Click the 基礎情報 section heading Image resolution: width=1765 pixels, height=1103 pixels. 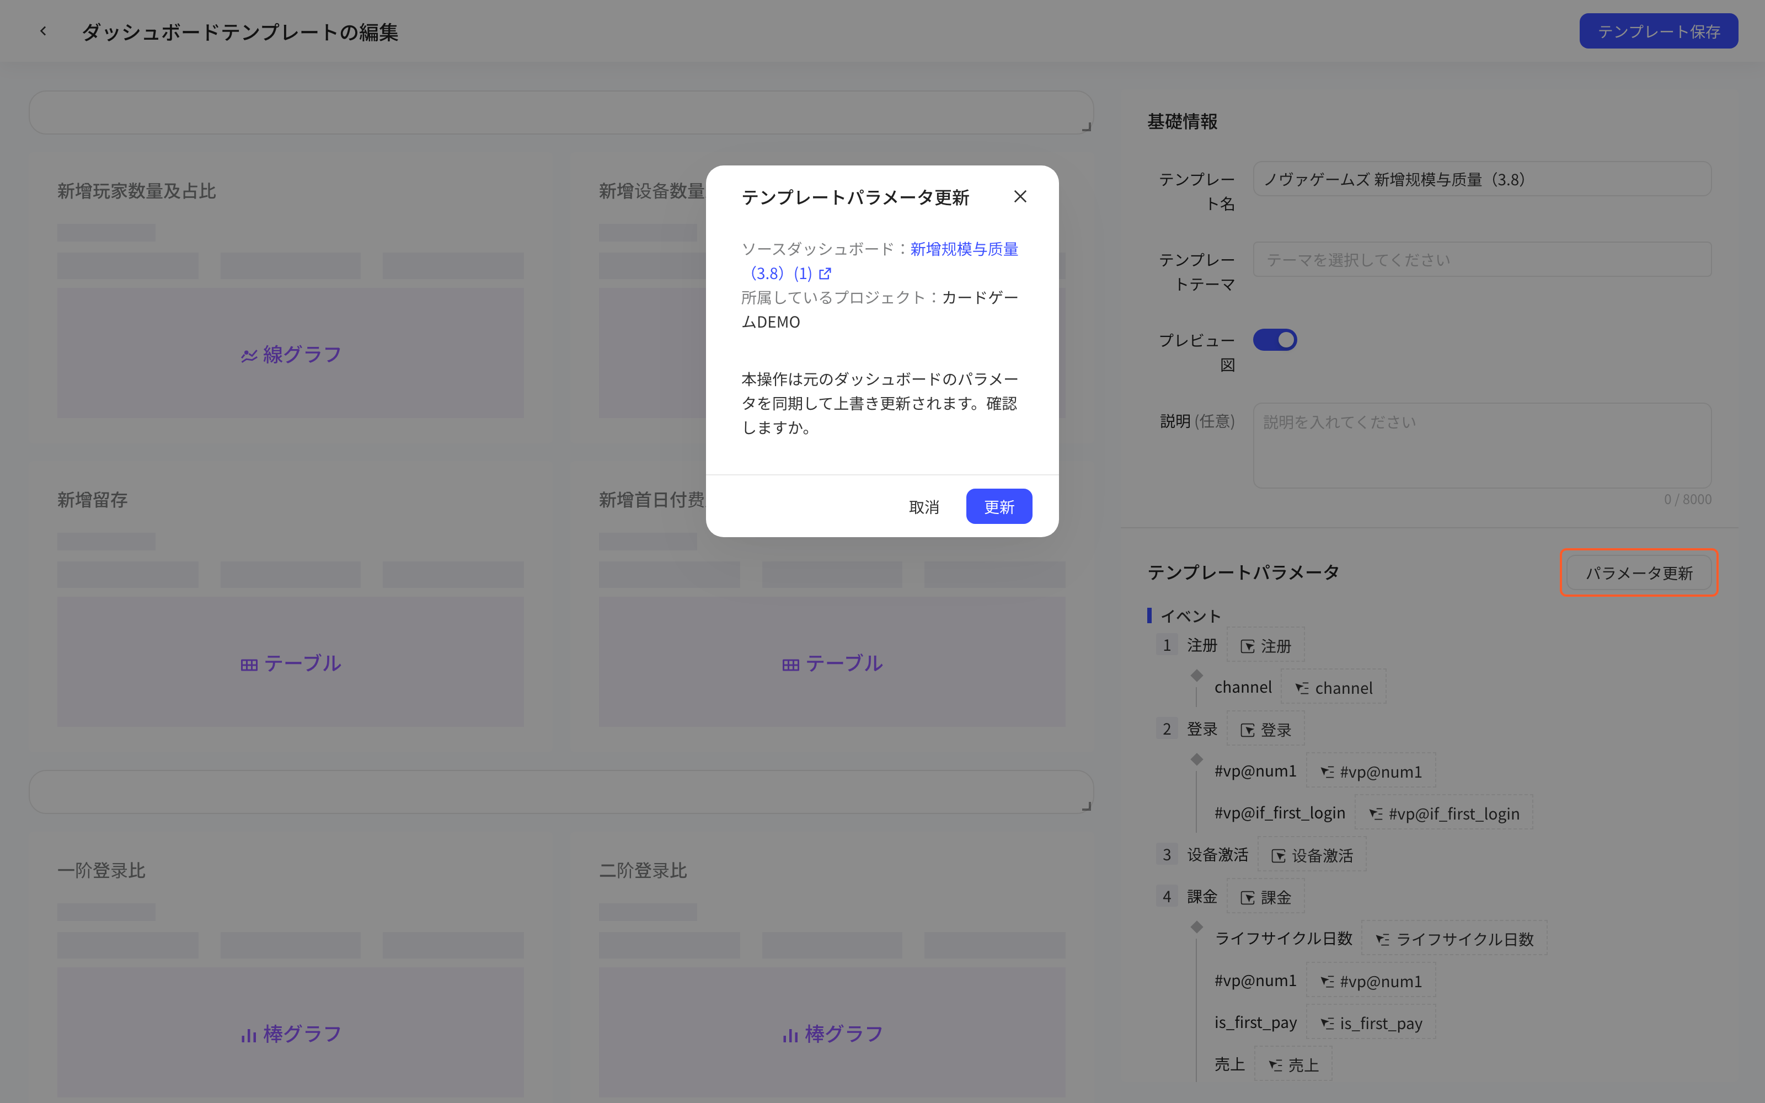1182,121
